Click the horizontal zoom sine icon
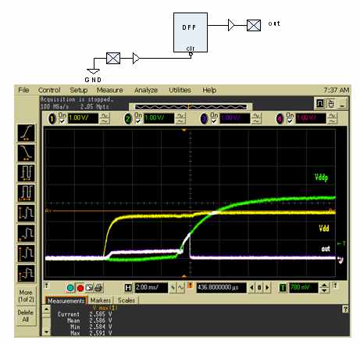Image resolution: width=360 pixels, height=345 pixels. pyautogui.click(x=180, y=288)
